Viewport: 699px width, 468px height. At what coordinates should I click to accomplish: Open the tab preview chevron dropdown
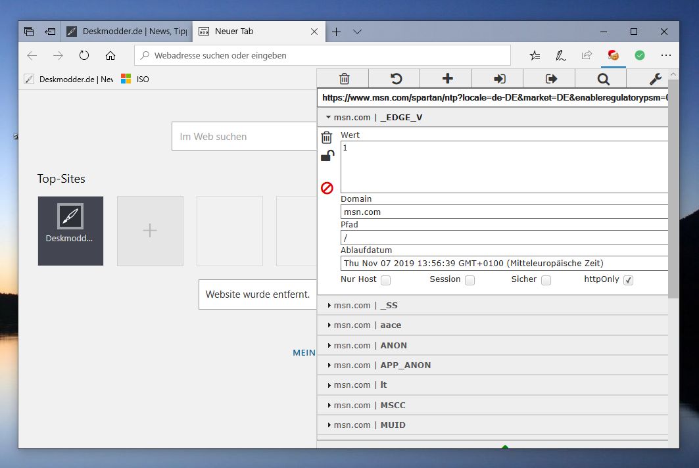(x=357, y=32)
